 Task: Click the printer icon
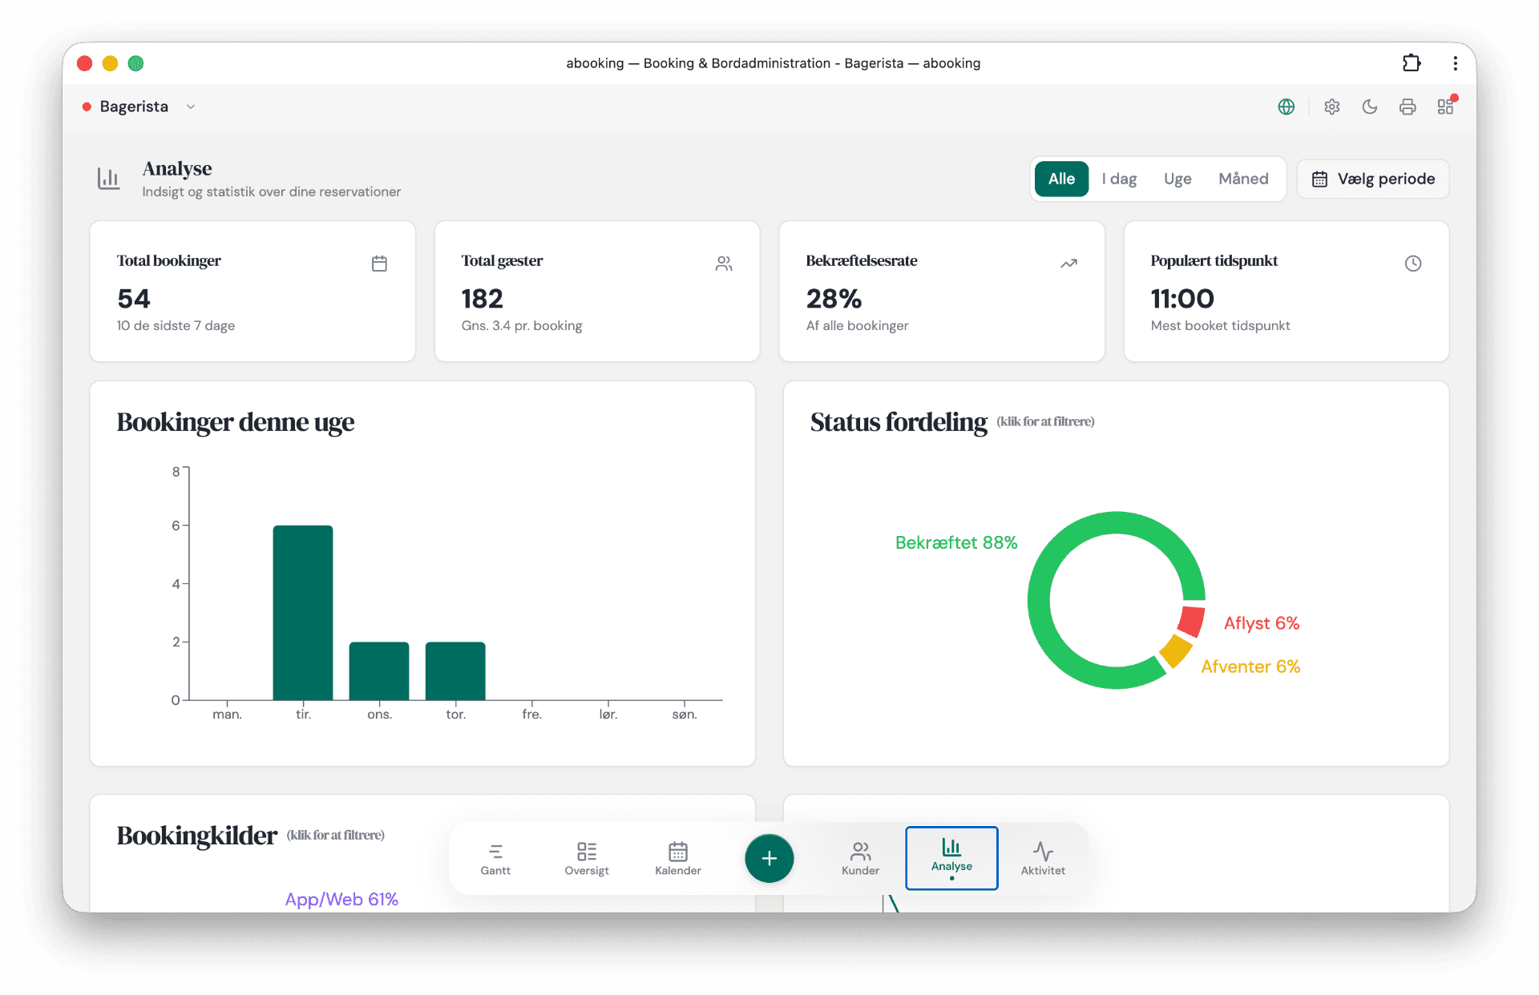tap(1408, 107)
